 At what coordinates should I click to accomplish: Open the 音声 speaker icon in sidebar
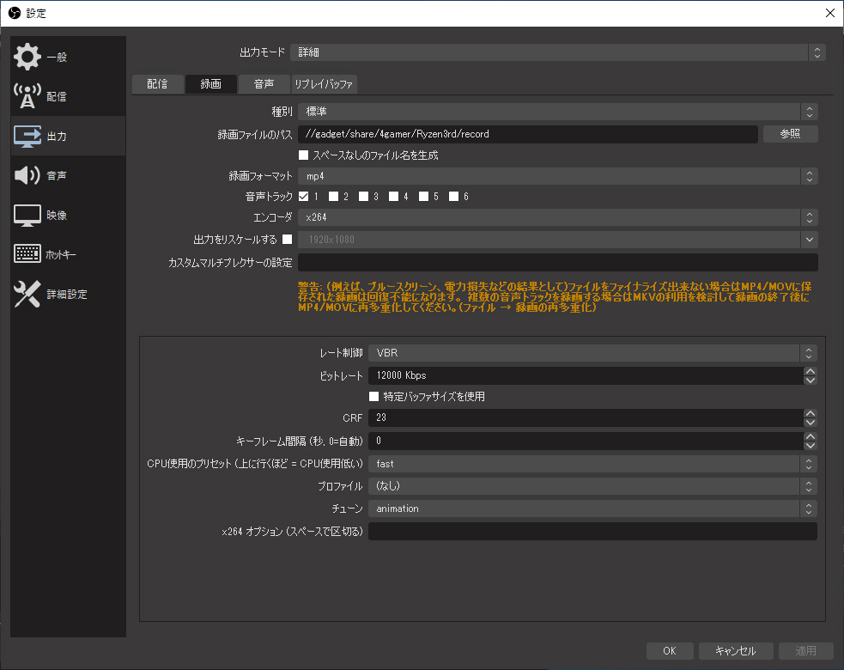27,175
